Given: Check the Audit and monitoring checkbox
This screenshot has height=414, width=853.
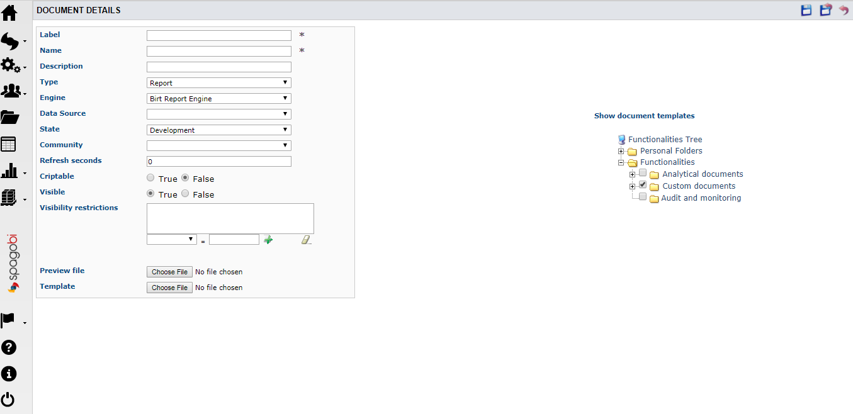Looking at the screenshot, I should coord(643,196).
